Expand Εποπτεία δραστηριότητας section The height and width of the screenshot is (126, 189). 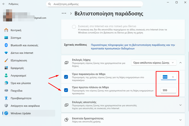point(180,120)
